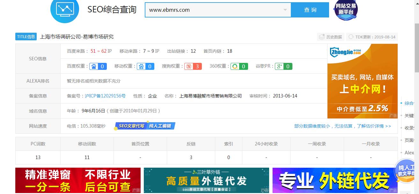Open the 历史数据 history data icon button
419x194 pixels.
[330, 37]
